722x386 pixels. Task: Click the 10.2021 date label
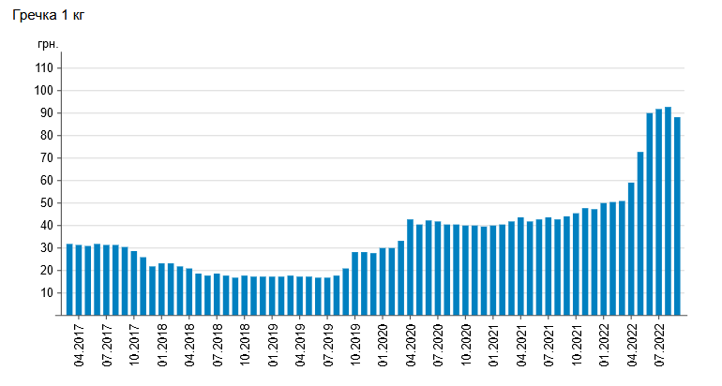577,345
